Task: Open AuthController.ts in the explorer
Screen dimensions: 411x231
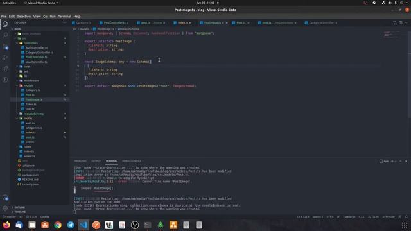Action: 37,48
